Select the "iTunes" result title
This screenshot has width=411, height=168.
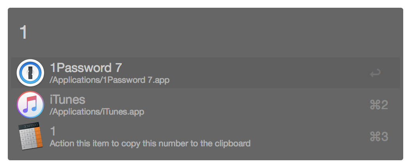point(67,100)
